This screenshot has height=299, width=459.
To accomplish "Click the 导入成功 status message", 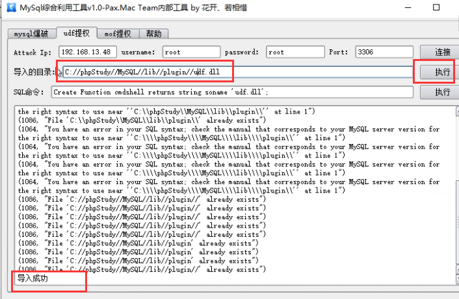I will pyautogui.click(x=33, y=279).
